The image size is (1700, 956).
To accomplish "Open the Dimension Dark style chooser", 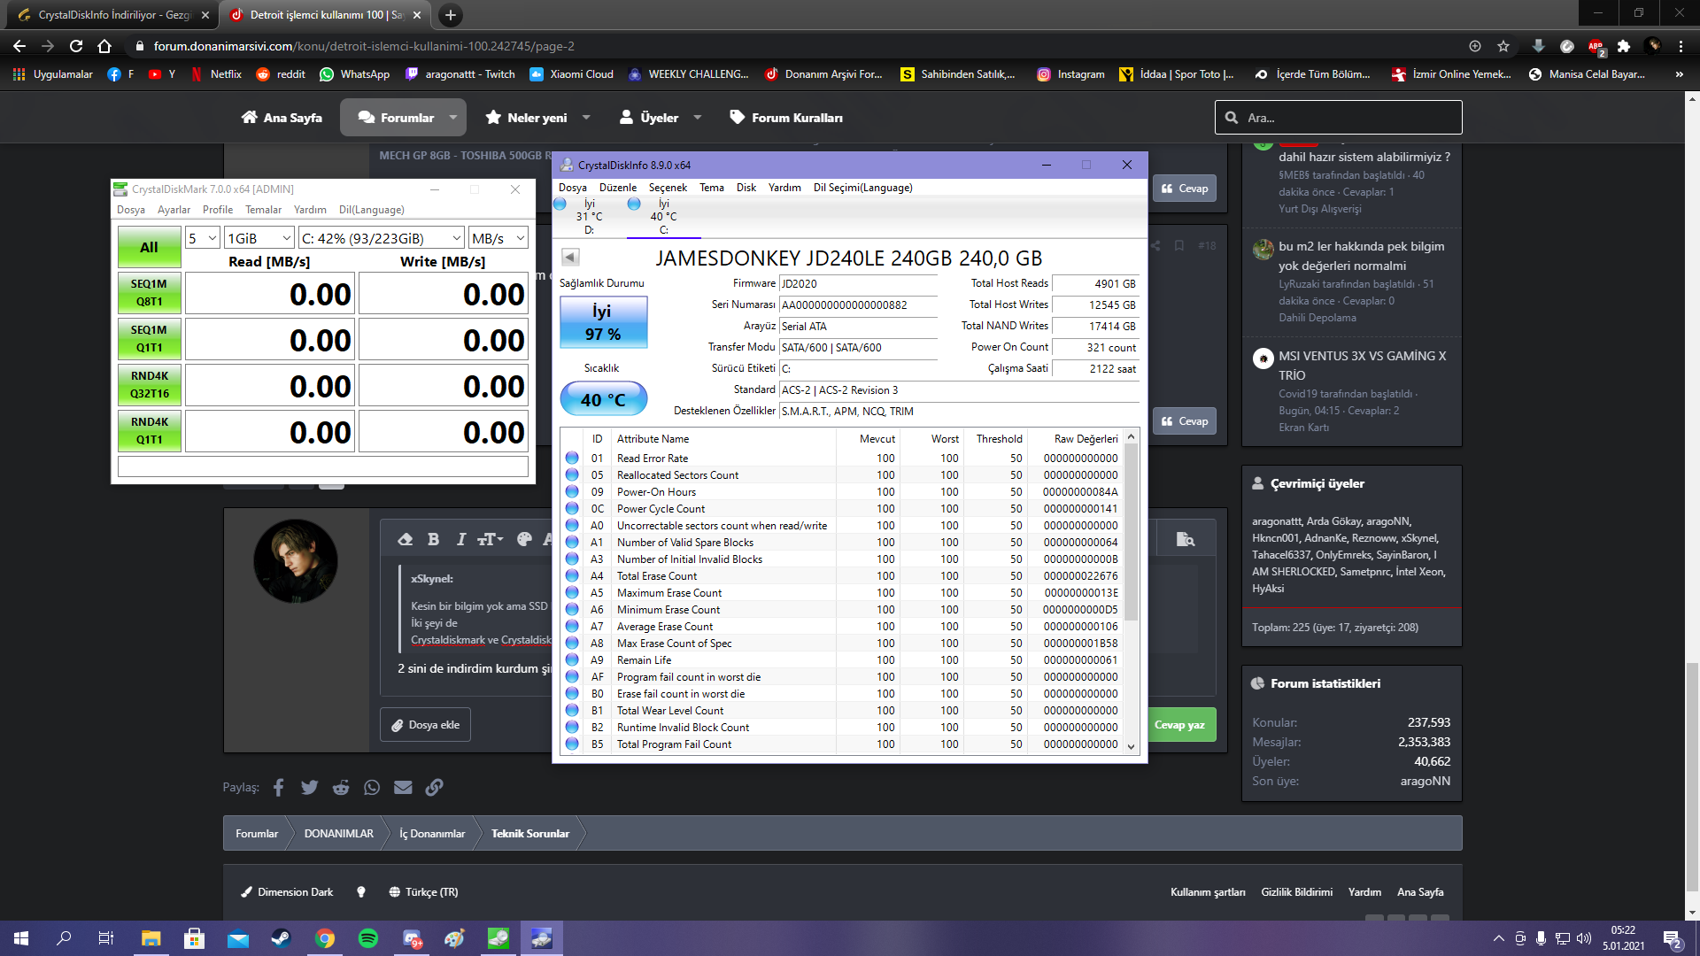I will [x=287, y=892].
